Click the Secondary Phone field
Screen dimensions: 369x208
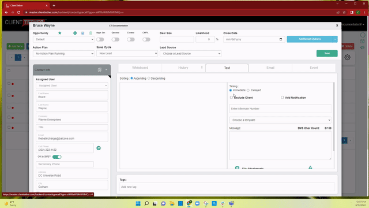point(65,164)
